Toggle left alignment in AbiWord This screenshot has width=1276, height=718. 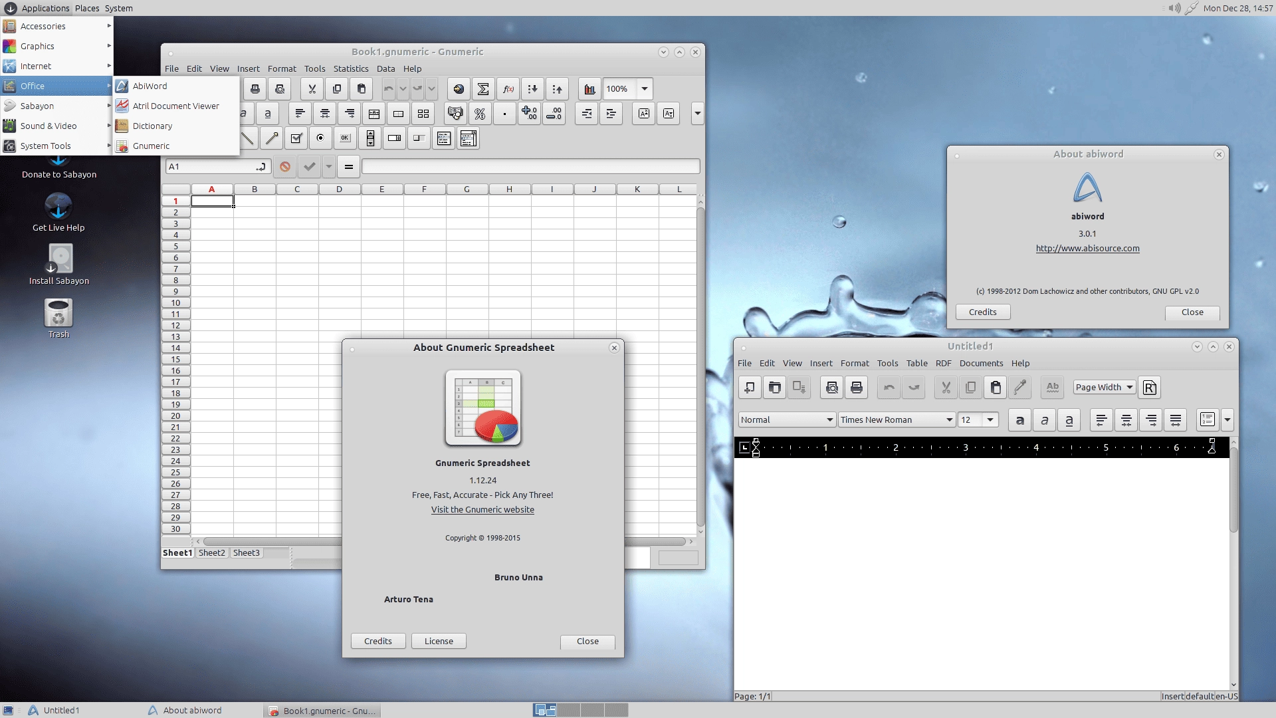(1101, 420)
